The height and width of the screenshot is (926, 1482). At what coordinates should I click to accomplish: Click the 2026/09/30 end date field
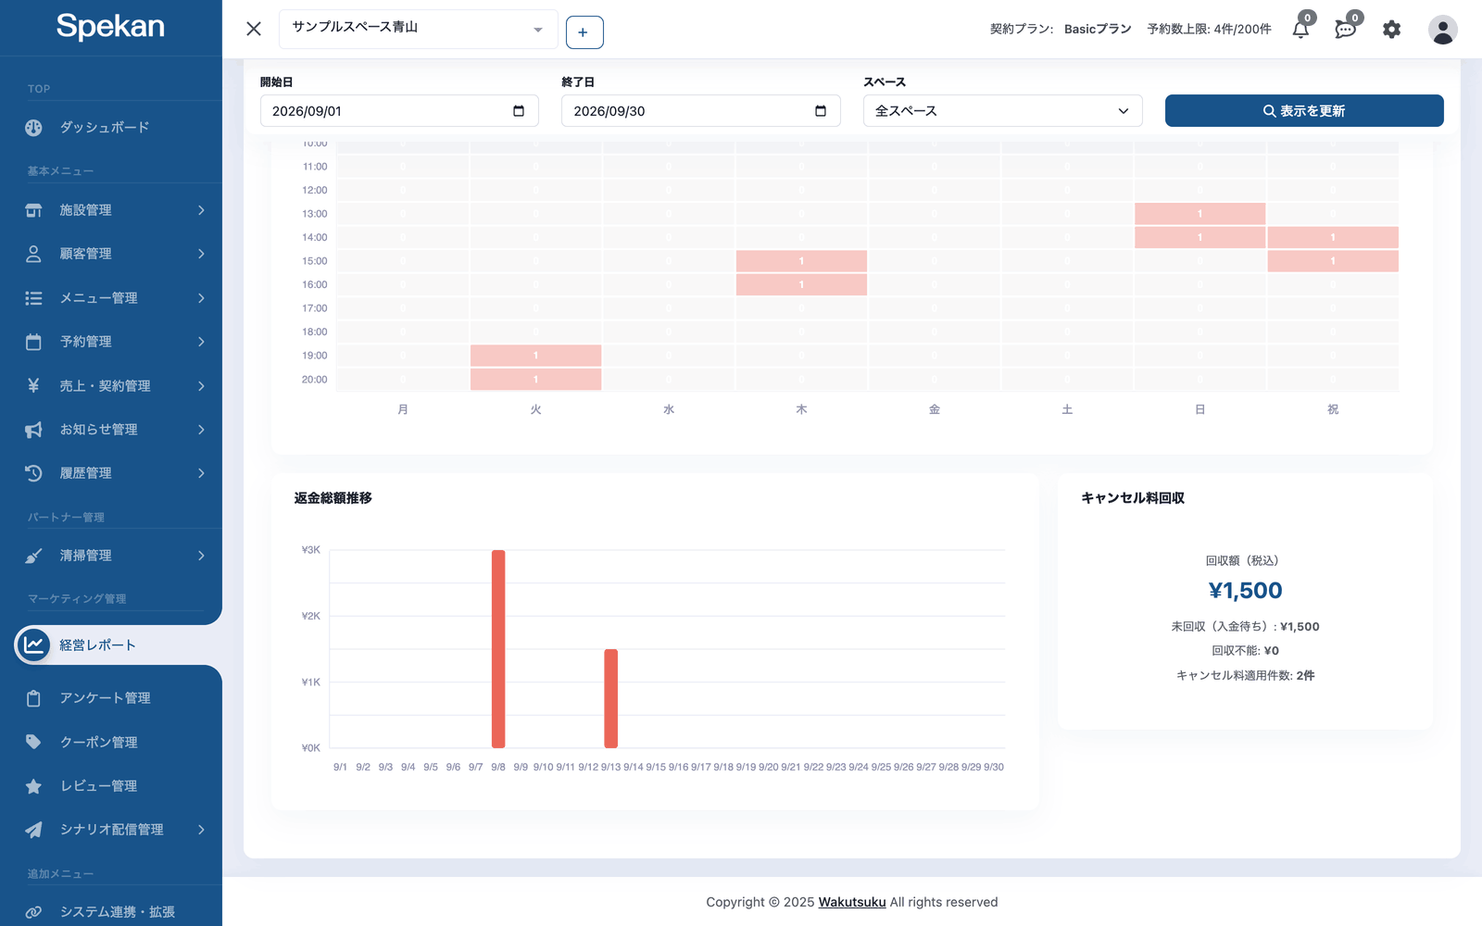[700, 111]
